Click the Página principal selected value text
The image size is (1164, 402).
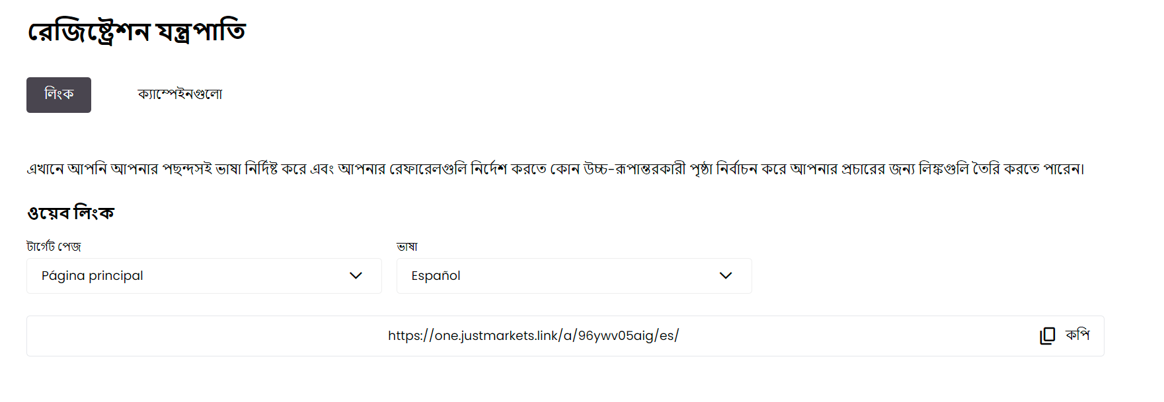92,276
